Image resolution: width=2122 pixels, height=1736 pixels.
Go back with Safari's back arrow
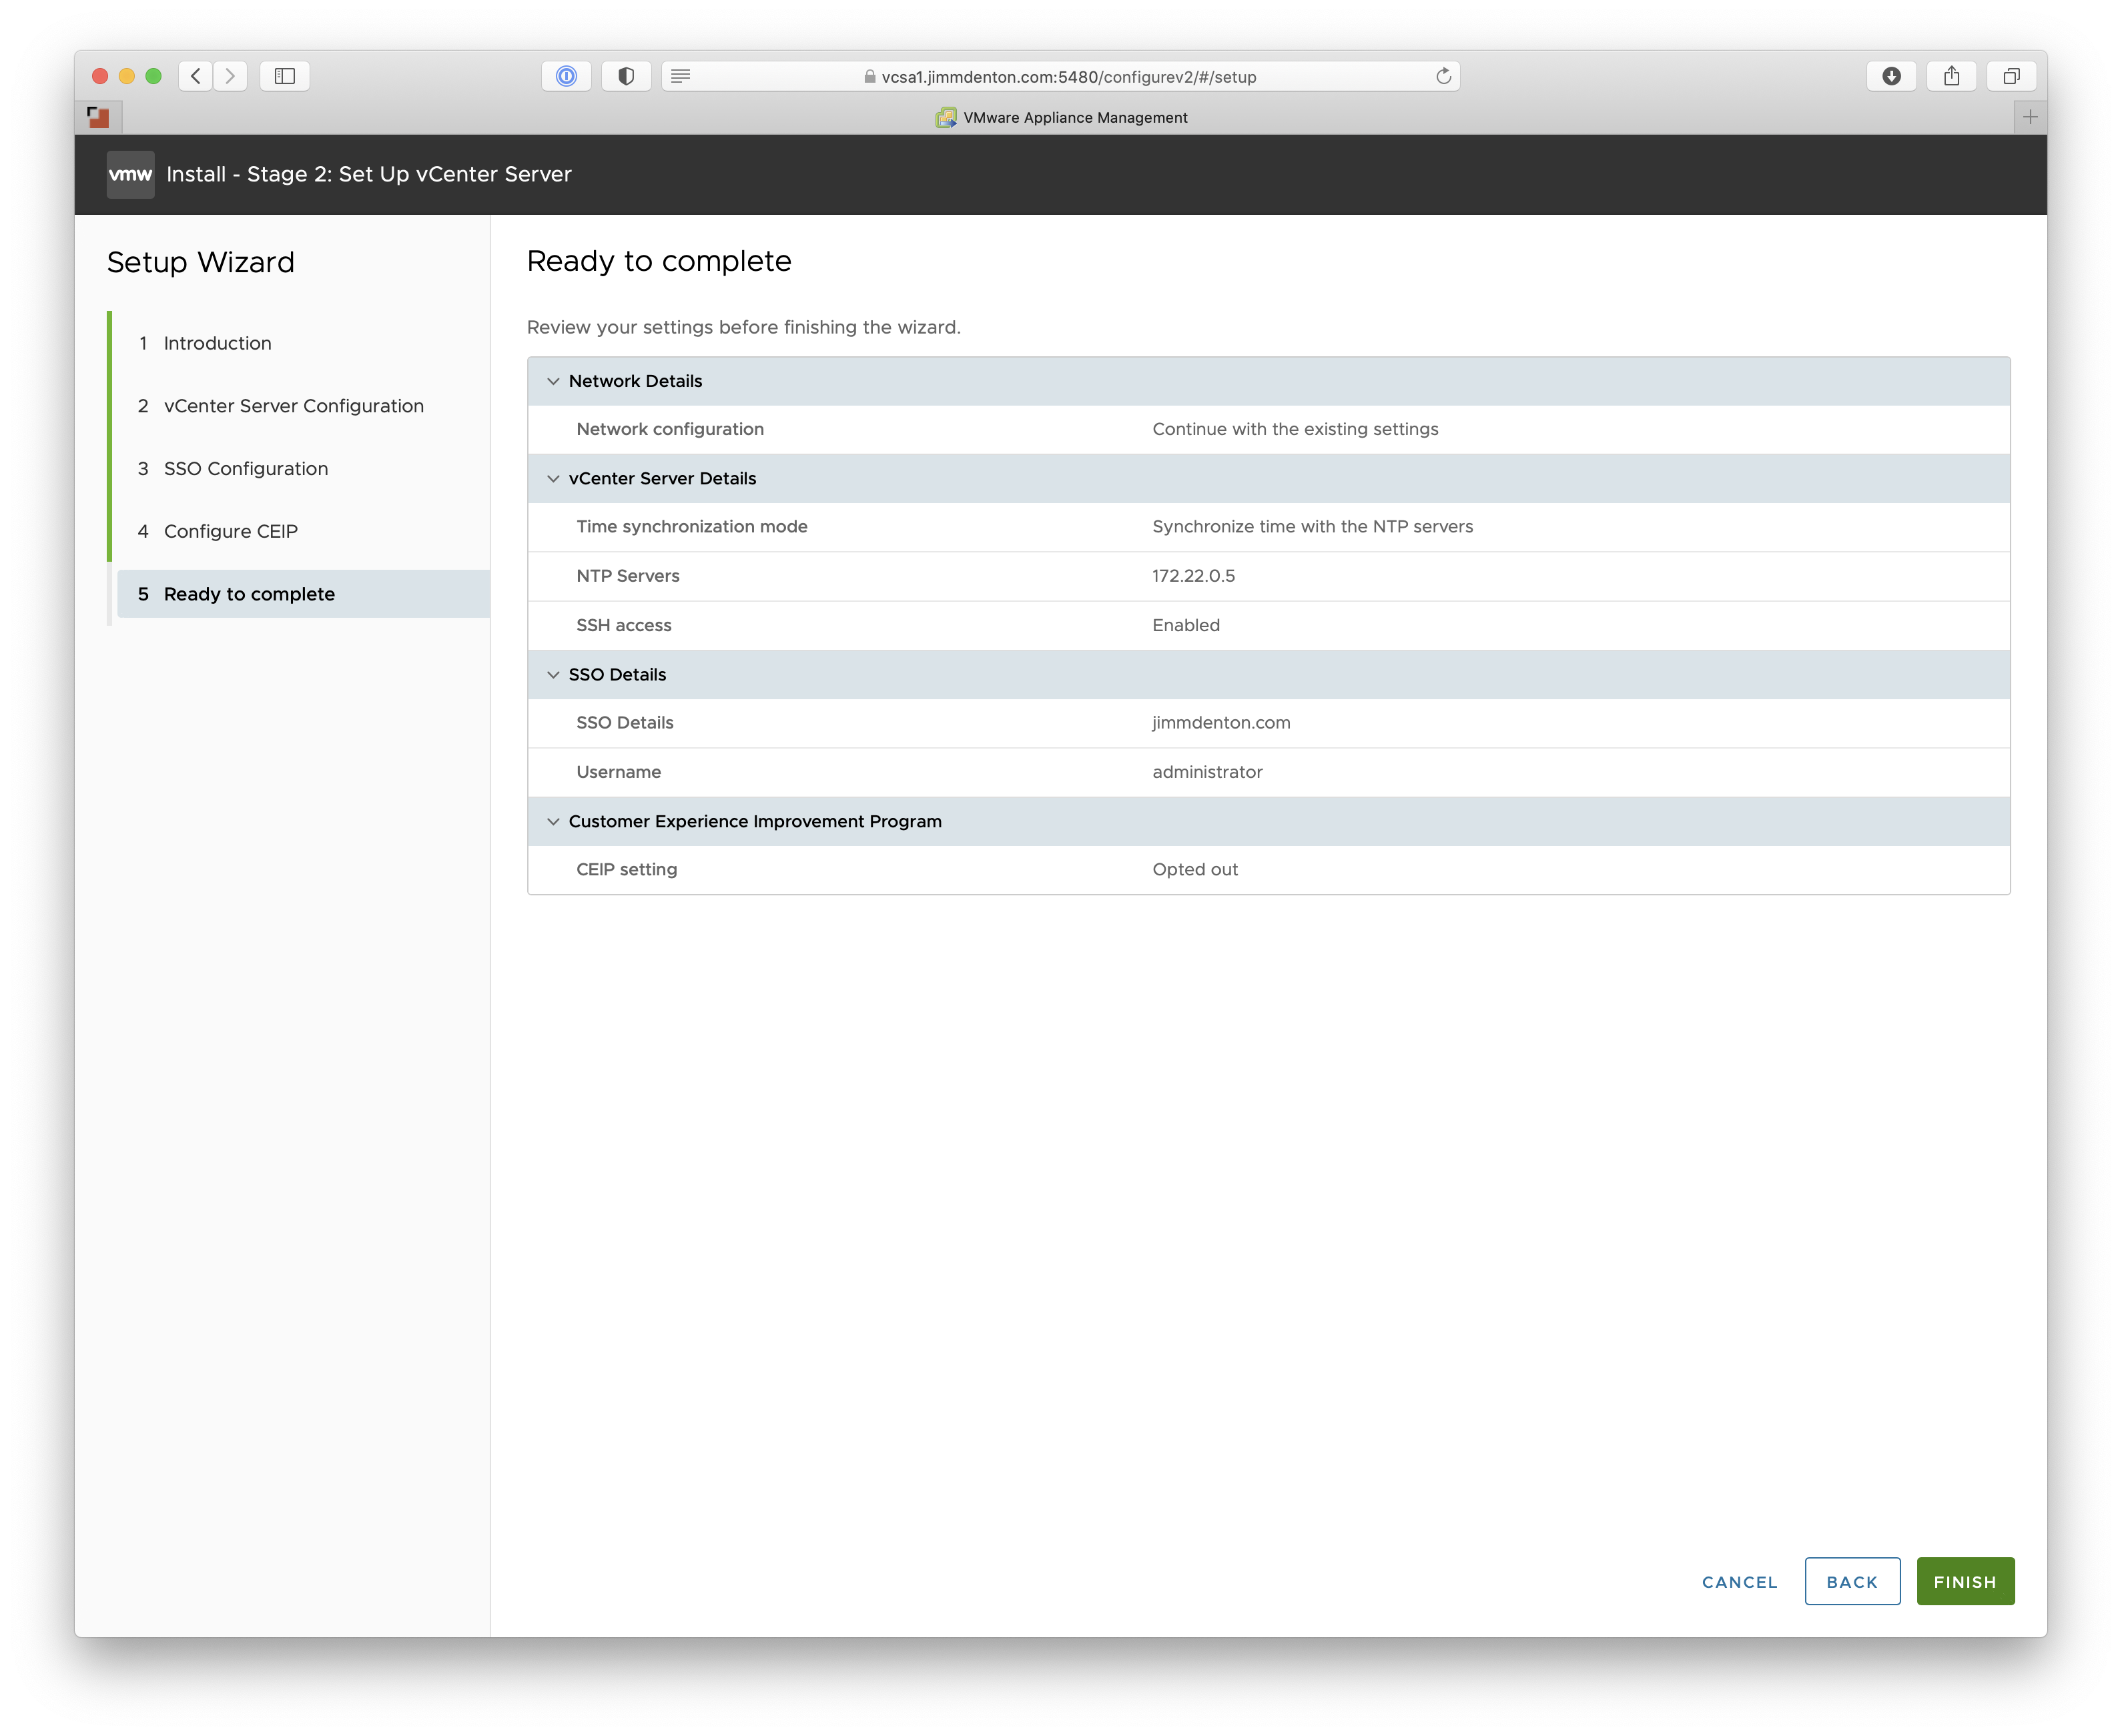[x=196, y=76]
